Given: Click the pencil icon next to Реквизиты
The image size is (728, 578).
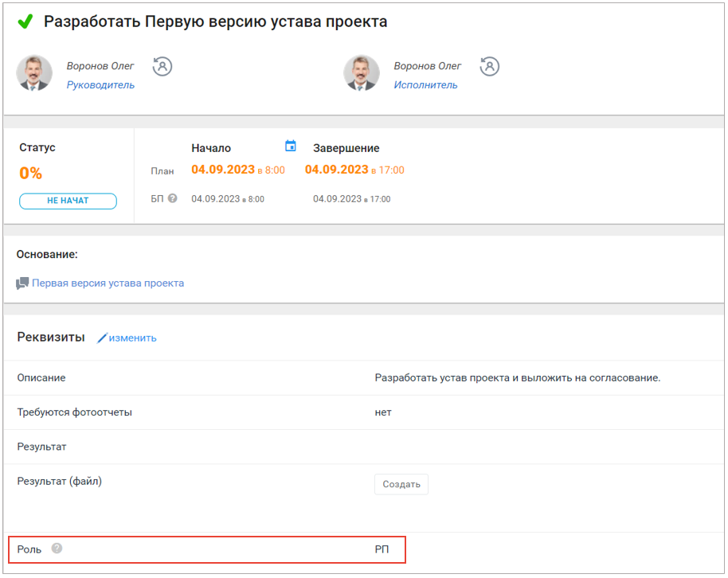Looking at the screenshot, I should pos(101,338).
